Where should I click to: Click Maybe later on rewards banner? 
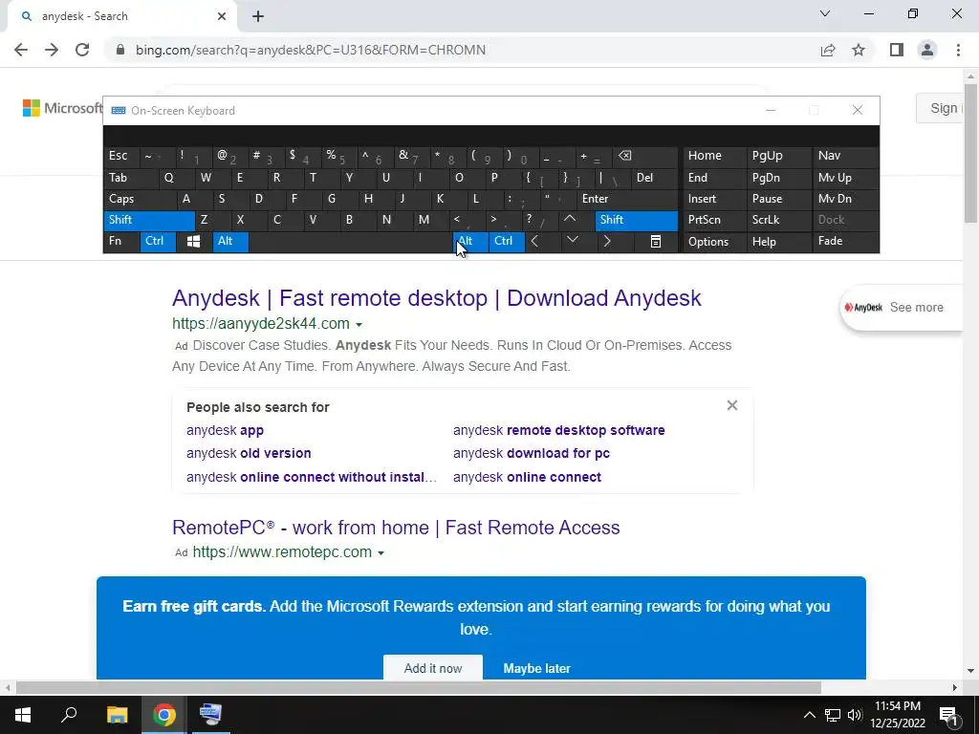click(x=537, y=668)
